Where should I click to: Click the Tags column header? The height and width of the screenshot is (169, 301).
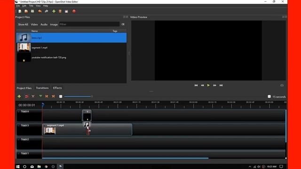click(115, 31)
